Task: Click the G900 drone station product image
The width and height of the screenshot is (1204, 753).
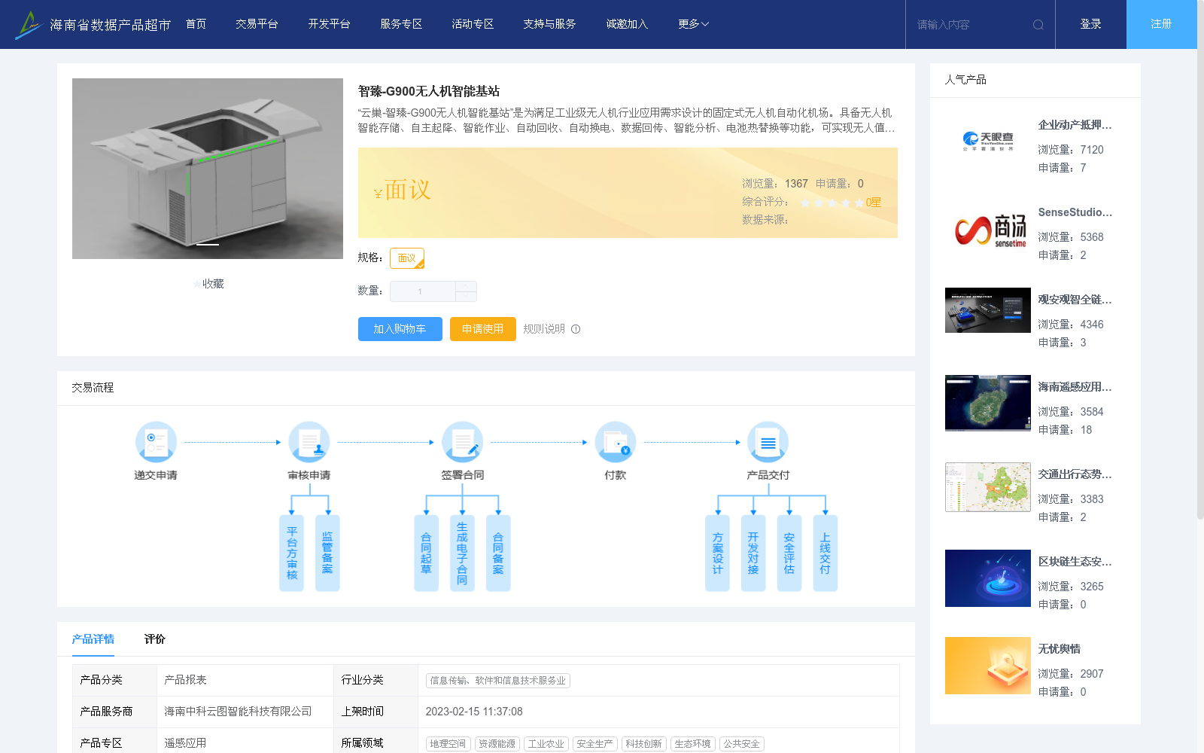Action: [208, 169]
